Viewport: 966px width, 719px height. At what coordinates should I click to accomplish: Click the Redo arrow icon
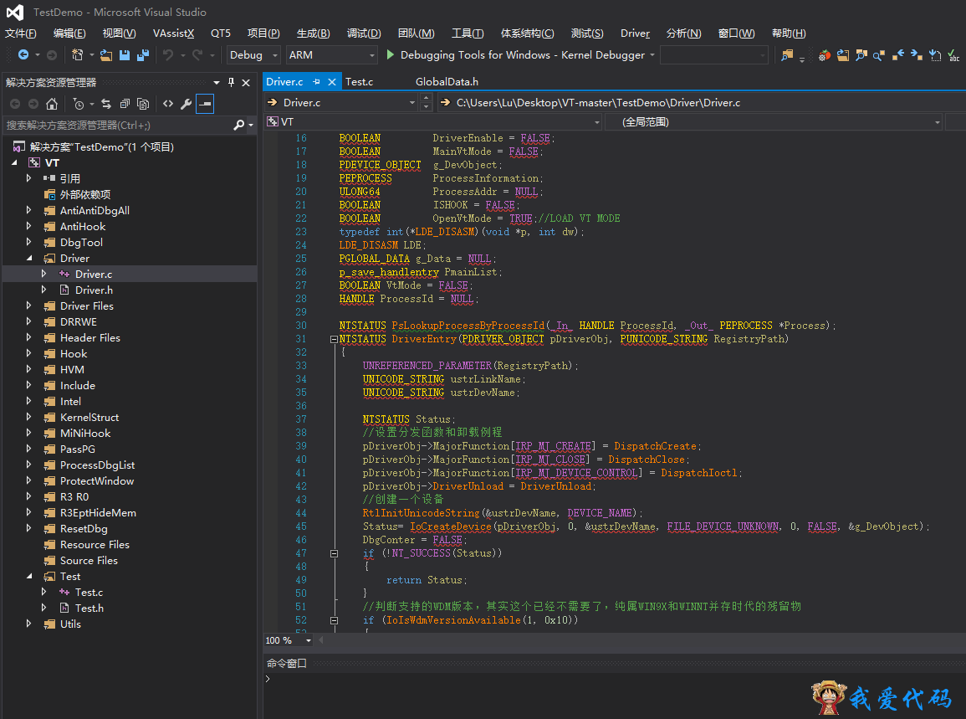pos(197,55)
